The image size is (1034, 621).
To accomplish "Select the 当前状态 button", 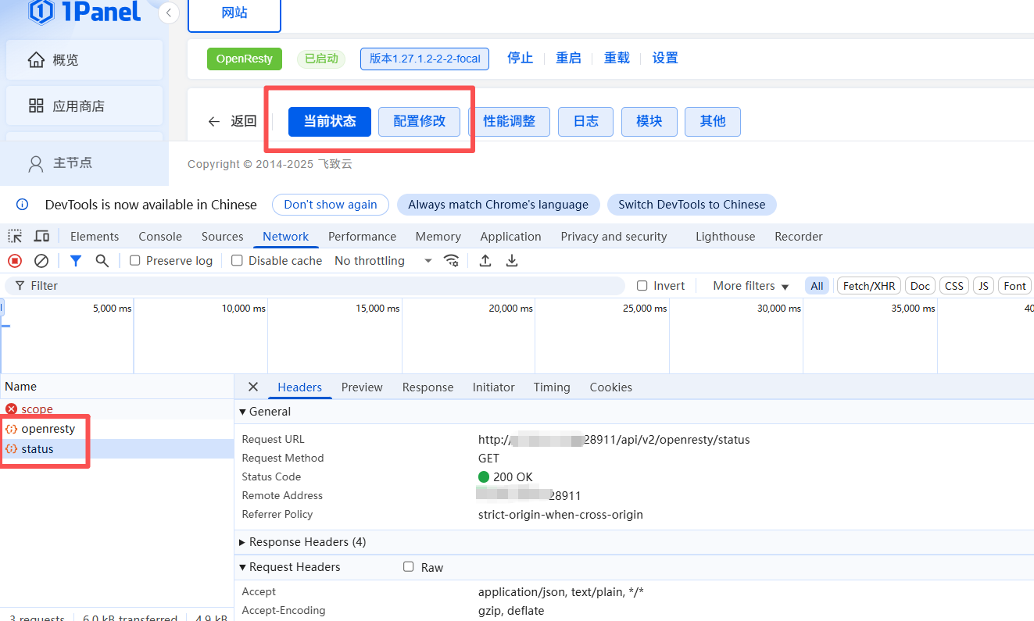I will pos(330,121).
